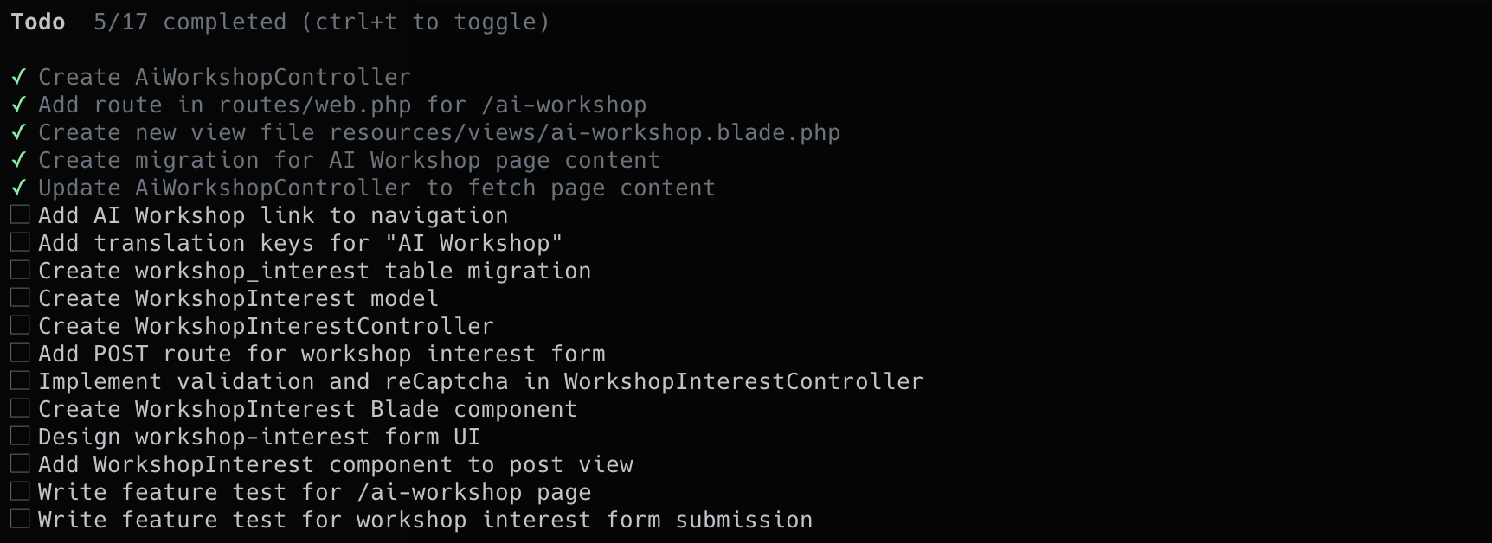Click the Todo heading label

click(38, 22)
